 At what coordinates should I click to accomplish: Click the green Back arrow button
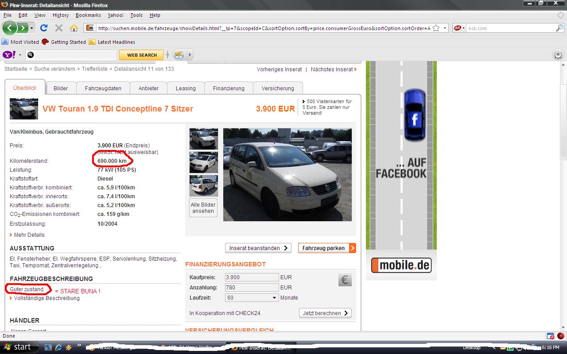tap(10, 28)
